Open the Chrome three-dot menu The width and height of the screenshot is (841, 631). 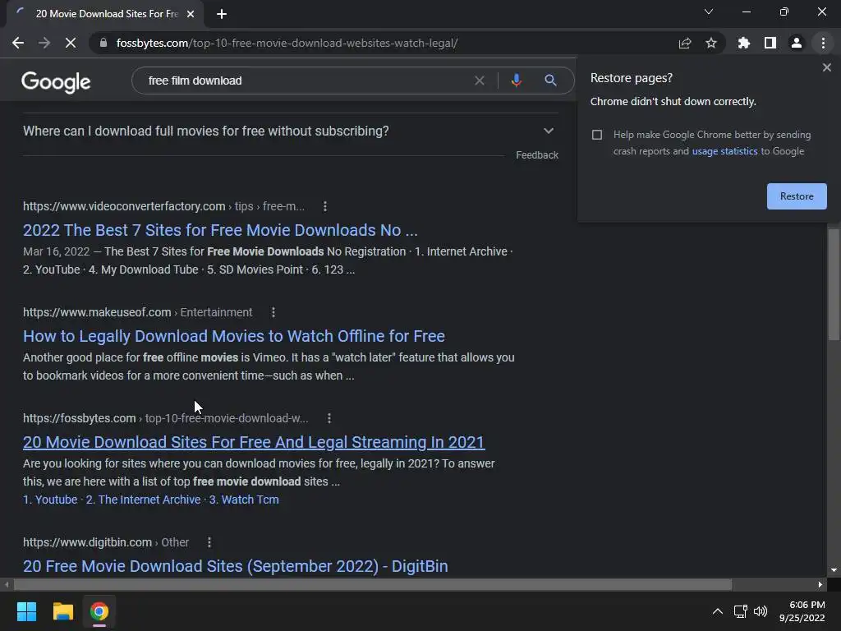(x=823, y=43)
